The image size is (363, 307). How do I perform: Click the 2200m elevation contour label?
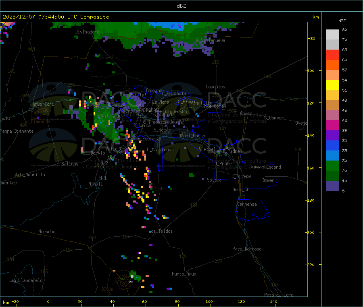tap(107, 289)
